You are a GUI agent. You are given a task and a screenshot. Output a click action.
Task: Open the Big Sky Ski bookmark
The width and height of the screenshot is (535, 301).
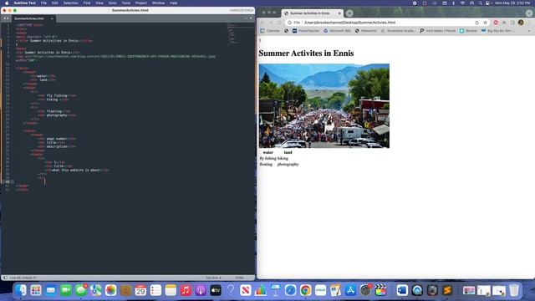[x=498, y=31]
